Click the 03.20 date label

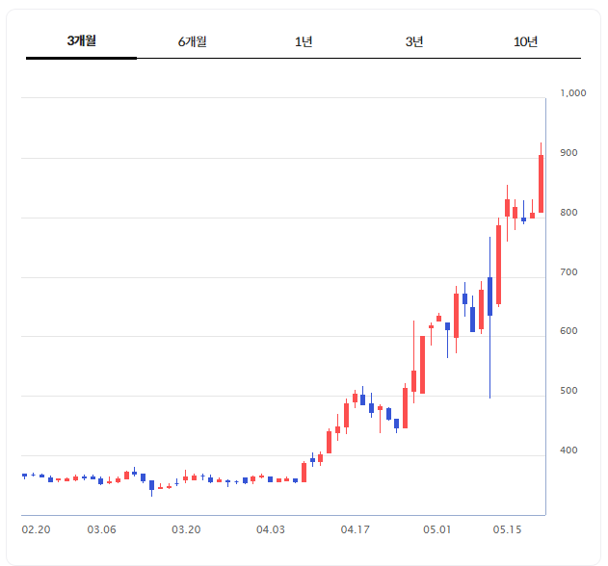186,529
